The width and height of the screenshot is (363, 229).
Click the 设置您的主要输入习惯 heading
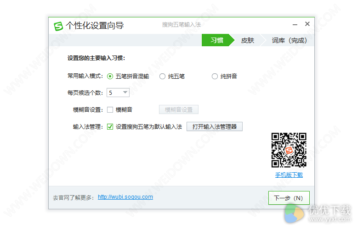(x=96, y=58)
